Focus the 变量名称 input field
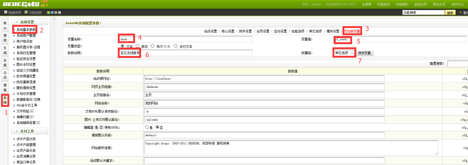The image size is (468, 165). pos(186,39)
